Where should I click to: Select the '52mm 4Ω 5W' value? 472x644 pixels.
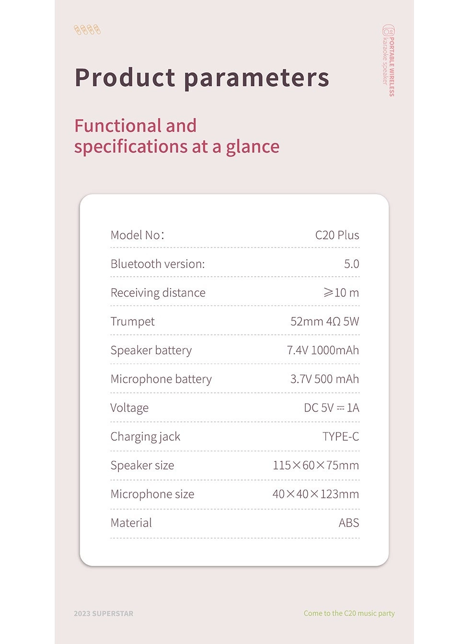click(324, 321)
